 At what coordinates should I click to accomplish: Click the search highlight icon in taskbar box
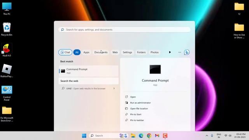coord(124,136)
